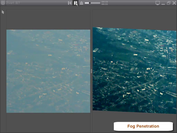Click the Fog Penetration label
The image size is (177, 133).
143,126
